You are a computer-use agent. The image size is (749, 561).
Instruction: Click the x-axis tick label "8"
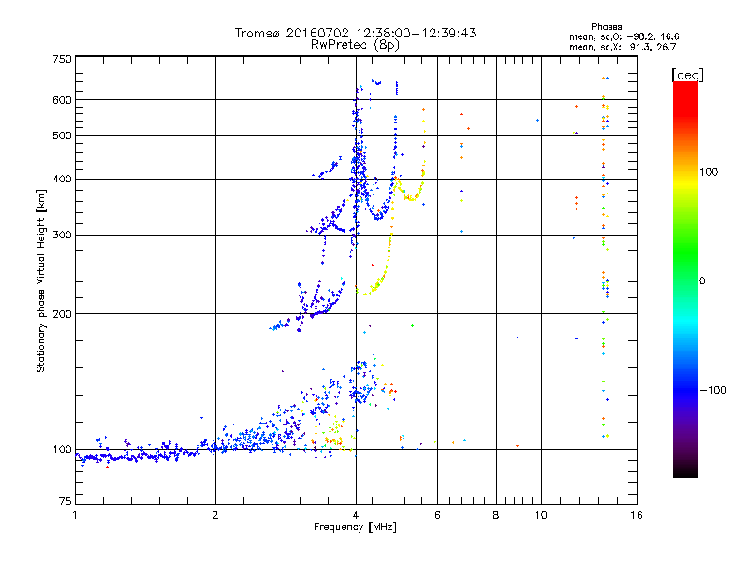[496, 515]
